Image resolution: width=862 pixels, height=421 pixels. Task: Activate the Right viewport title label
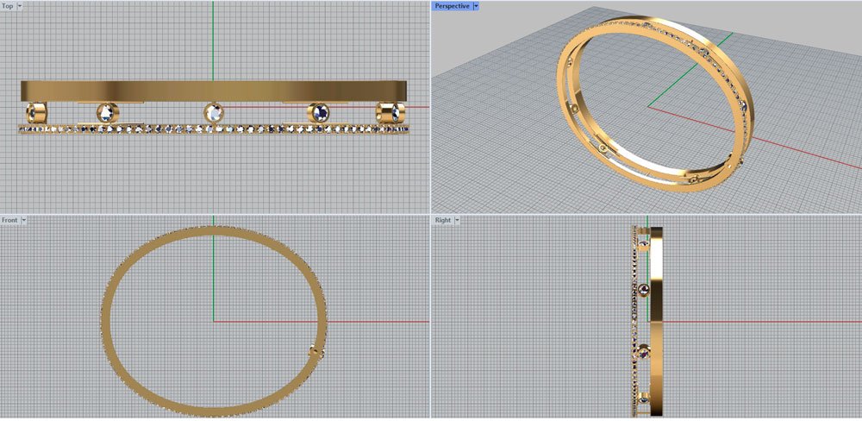(x=442, y=221)
